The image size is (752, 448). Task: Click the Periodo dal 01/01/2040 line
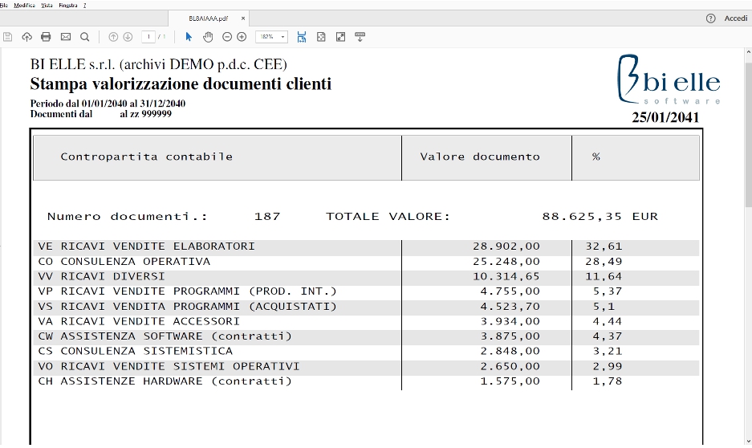[x=108, y=104]
